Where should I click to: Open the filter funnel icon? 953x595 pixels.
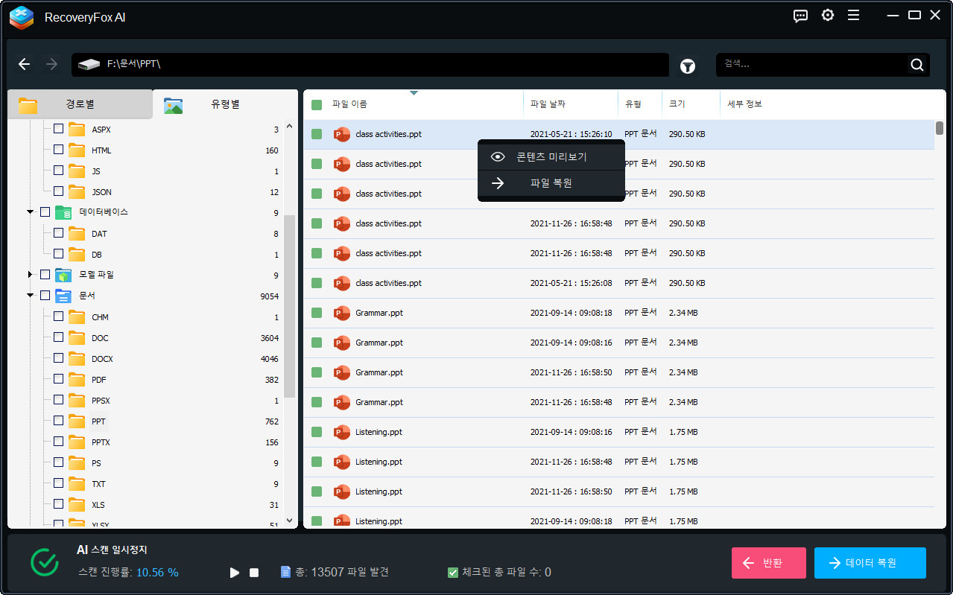pyautogui.click(x=688, y=66)
